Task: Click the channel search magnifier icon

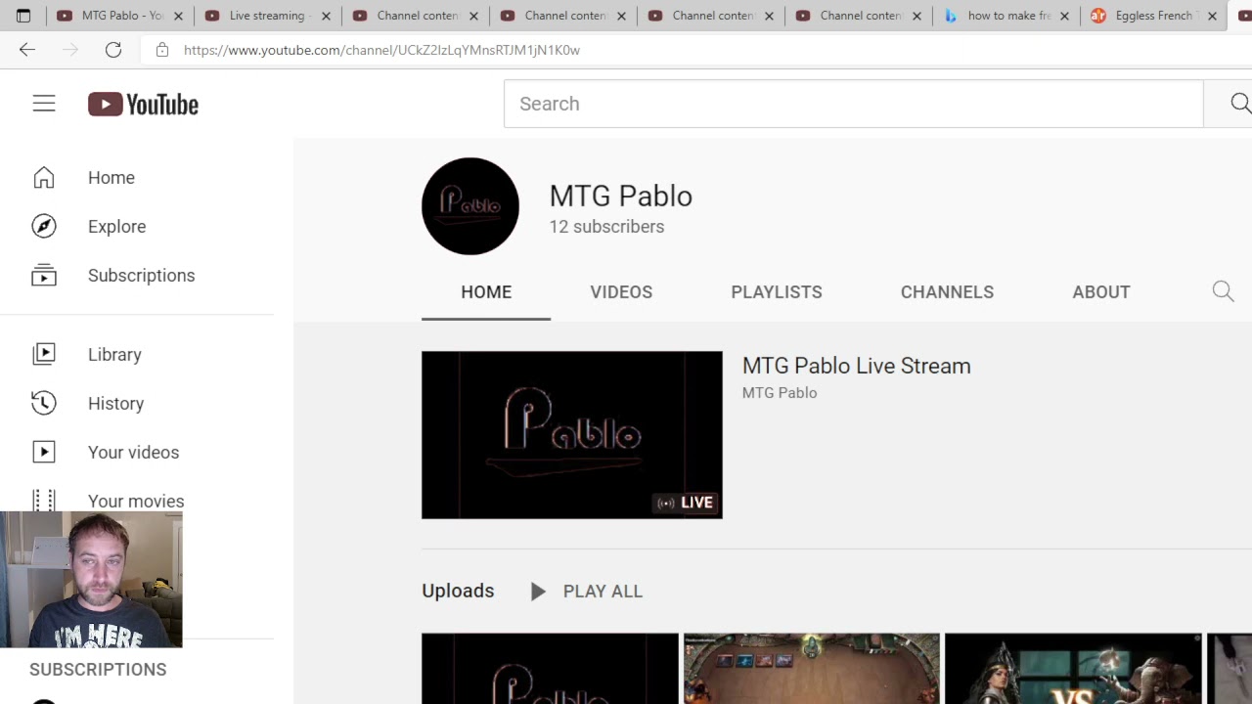Action: [x=1223, y=291]
